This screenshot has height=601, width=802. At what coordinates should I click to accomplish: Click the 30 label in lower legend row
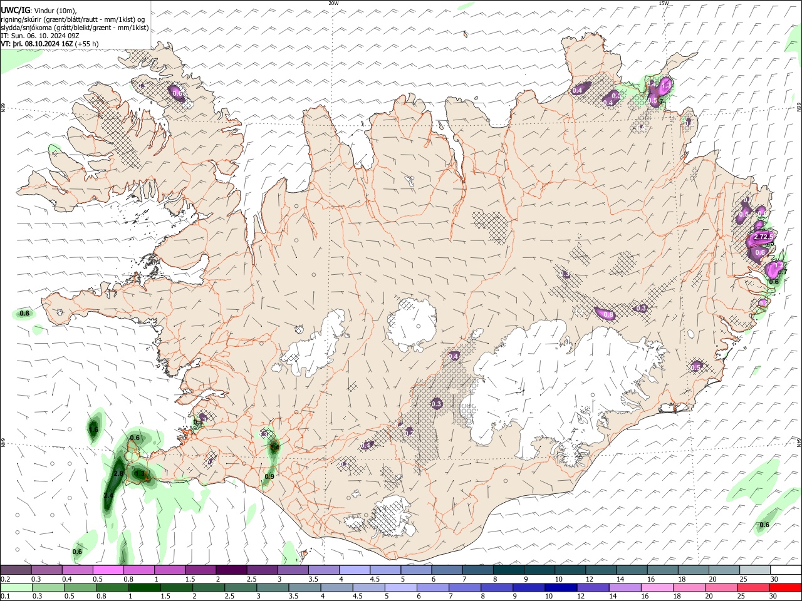point(774,597)
